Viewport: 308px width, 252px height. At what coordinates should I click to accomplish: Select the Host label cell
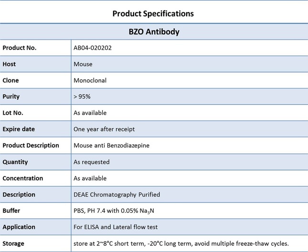[x=35, y=64]
